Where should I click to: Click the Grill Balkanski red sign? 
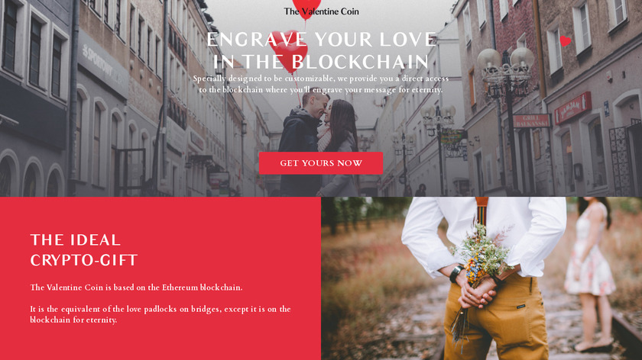[x=531, y=121]
